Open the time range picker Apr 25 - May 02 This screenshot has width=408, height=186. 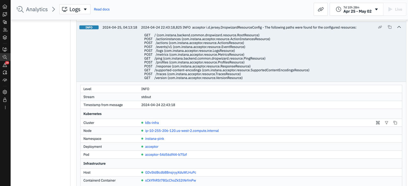356,9
